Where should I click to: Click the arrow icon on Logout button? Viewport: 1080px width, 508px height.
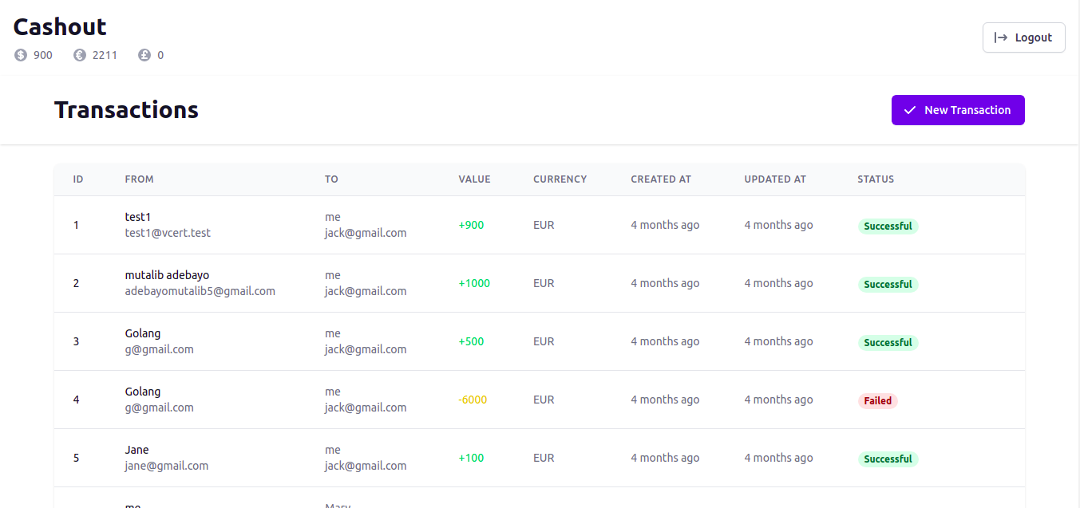pos(1001,37)
